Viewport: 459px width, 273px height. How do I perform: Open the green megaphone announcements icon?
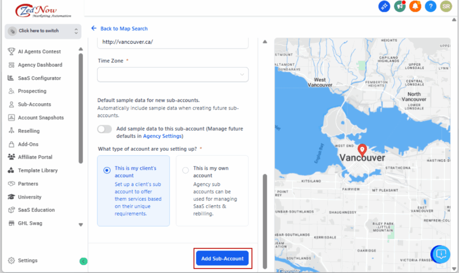click(x=399, y=6)
